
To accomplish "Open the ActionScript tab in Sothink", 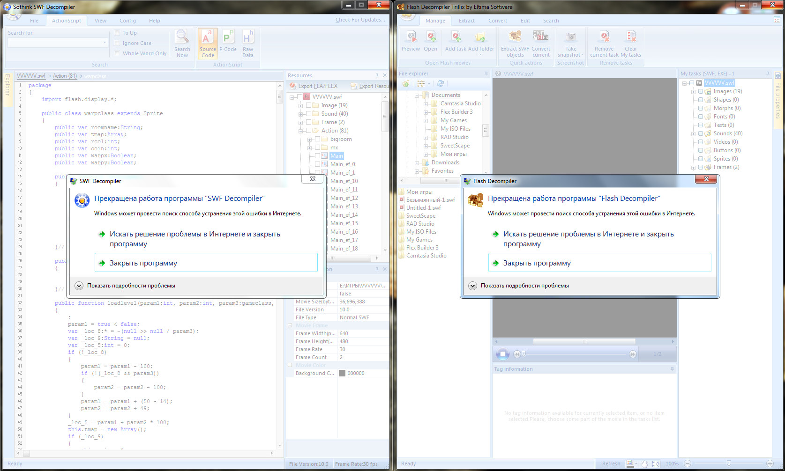I will (x=66, y=21).
